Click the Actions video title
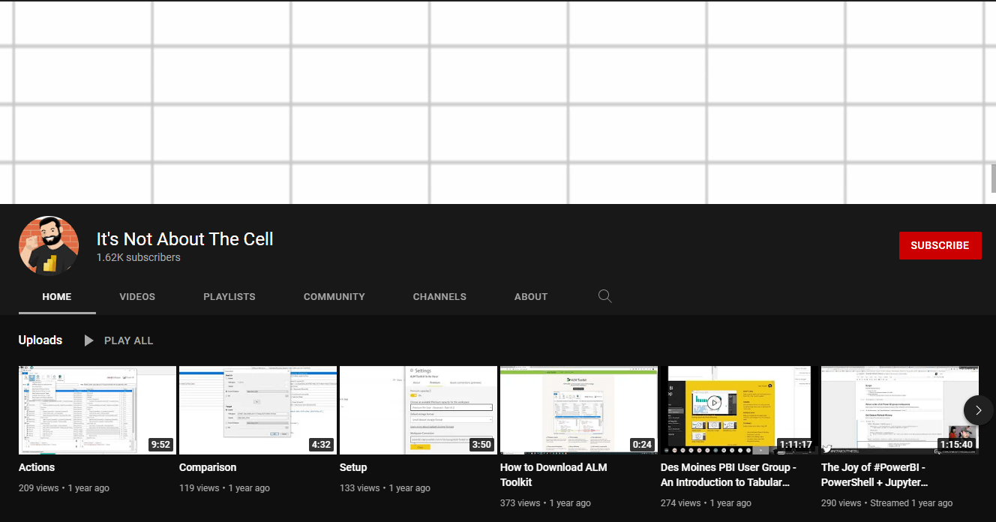996x522 pixels. click(37, 467)
